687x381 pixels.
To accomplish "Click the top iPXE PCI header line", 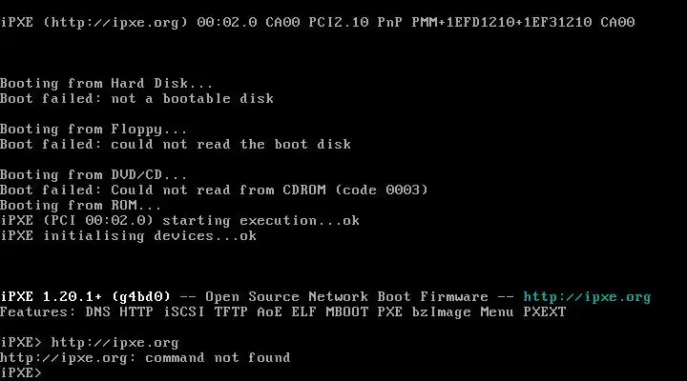I will point(318,22).
